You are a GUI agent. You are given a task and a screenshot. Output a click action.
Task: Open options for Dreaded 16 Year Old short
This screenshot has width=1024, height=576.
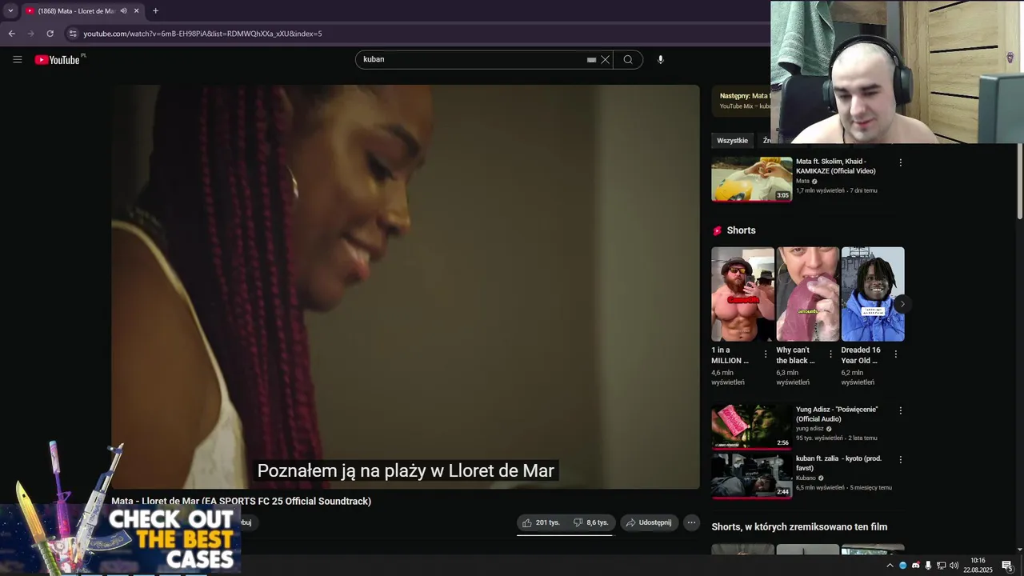895,354
